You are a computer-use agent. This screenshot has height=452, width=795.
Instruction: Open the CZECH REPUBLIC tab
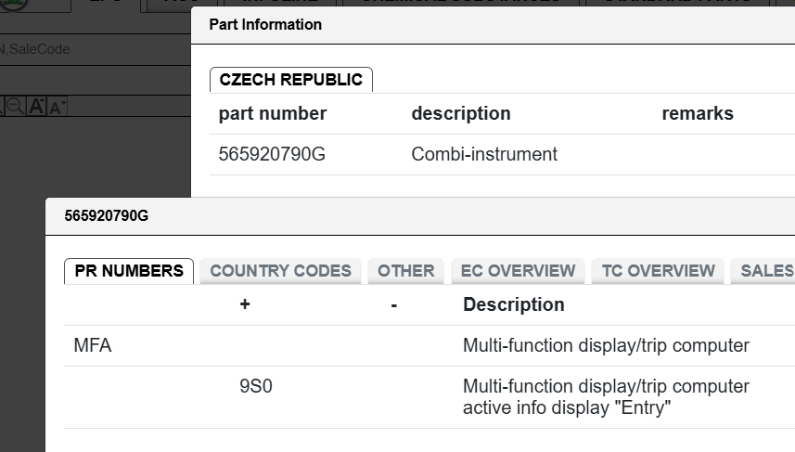pos(291,80)
